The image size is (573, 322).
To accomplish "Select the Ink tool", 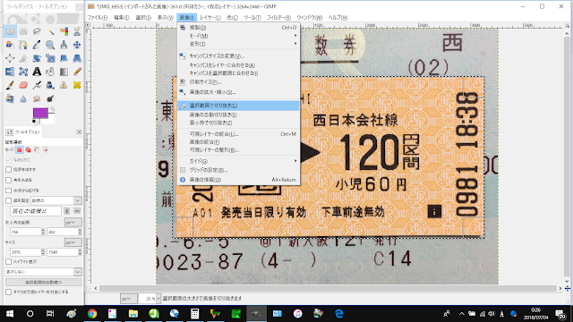I will tap(50, 86).
